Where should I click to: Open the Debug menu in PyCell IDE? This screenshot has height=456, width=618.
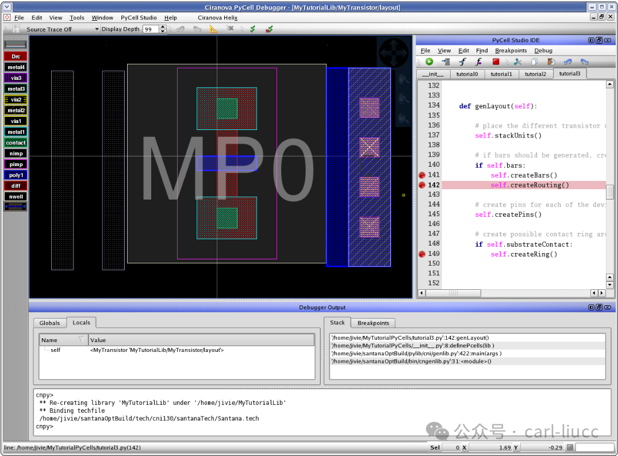point(543,51)
